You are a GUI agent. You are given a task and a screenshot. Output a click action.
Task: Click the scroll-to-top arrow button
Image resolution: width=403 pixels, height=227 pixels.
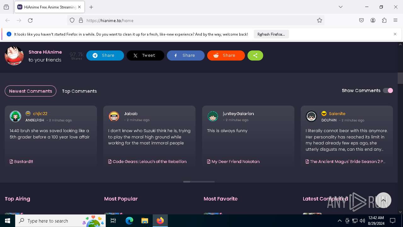383,200
